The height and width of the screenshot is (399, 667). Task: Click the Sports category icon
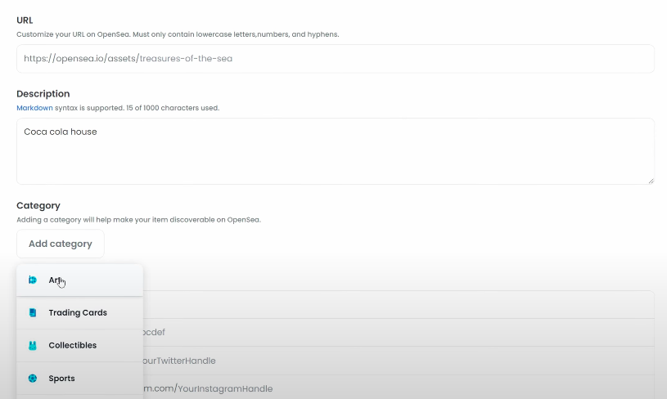tap(33, 379)
